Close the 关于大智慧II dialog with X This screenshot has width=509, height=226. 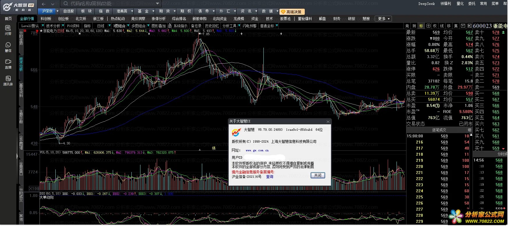(x=328, y=121)
